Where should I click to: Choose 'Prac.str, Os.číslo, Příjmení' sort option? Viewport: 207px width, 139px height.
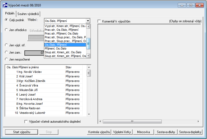click(65, 30)
